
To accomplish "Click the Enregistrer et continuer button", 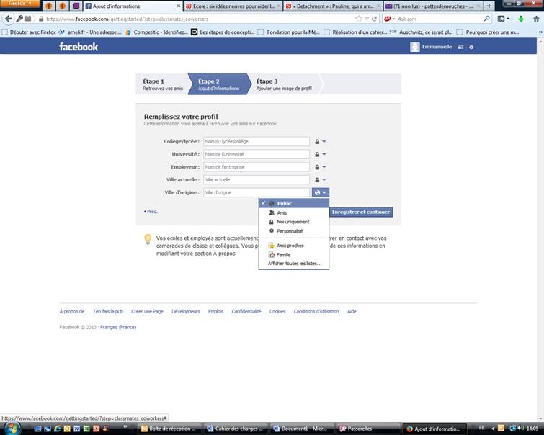I will pyautogui.click(x=361, y=212).
